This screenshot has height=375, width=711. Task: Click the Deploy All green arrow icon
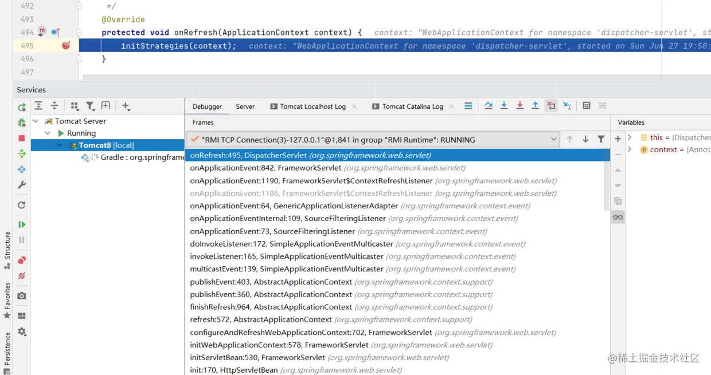22,153
